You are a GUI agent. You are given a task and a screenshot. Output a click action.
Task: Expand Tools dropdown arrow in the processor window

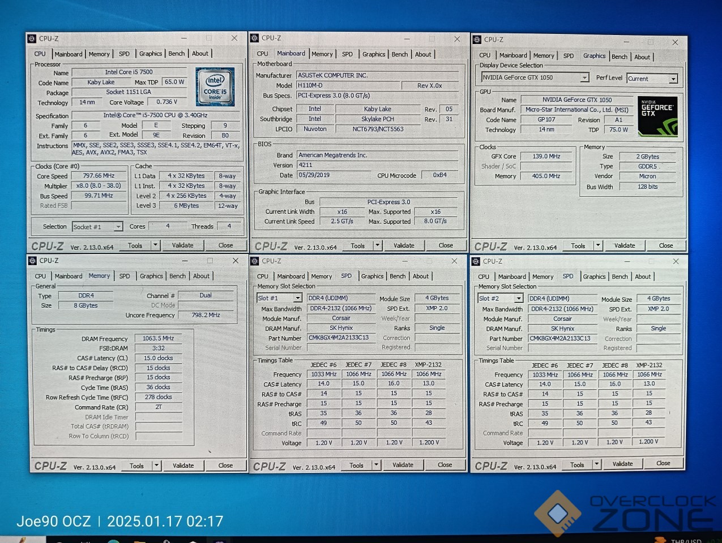point(155,245)
